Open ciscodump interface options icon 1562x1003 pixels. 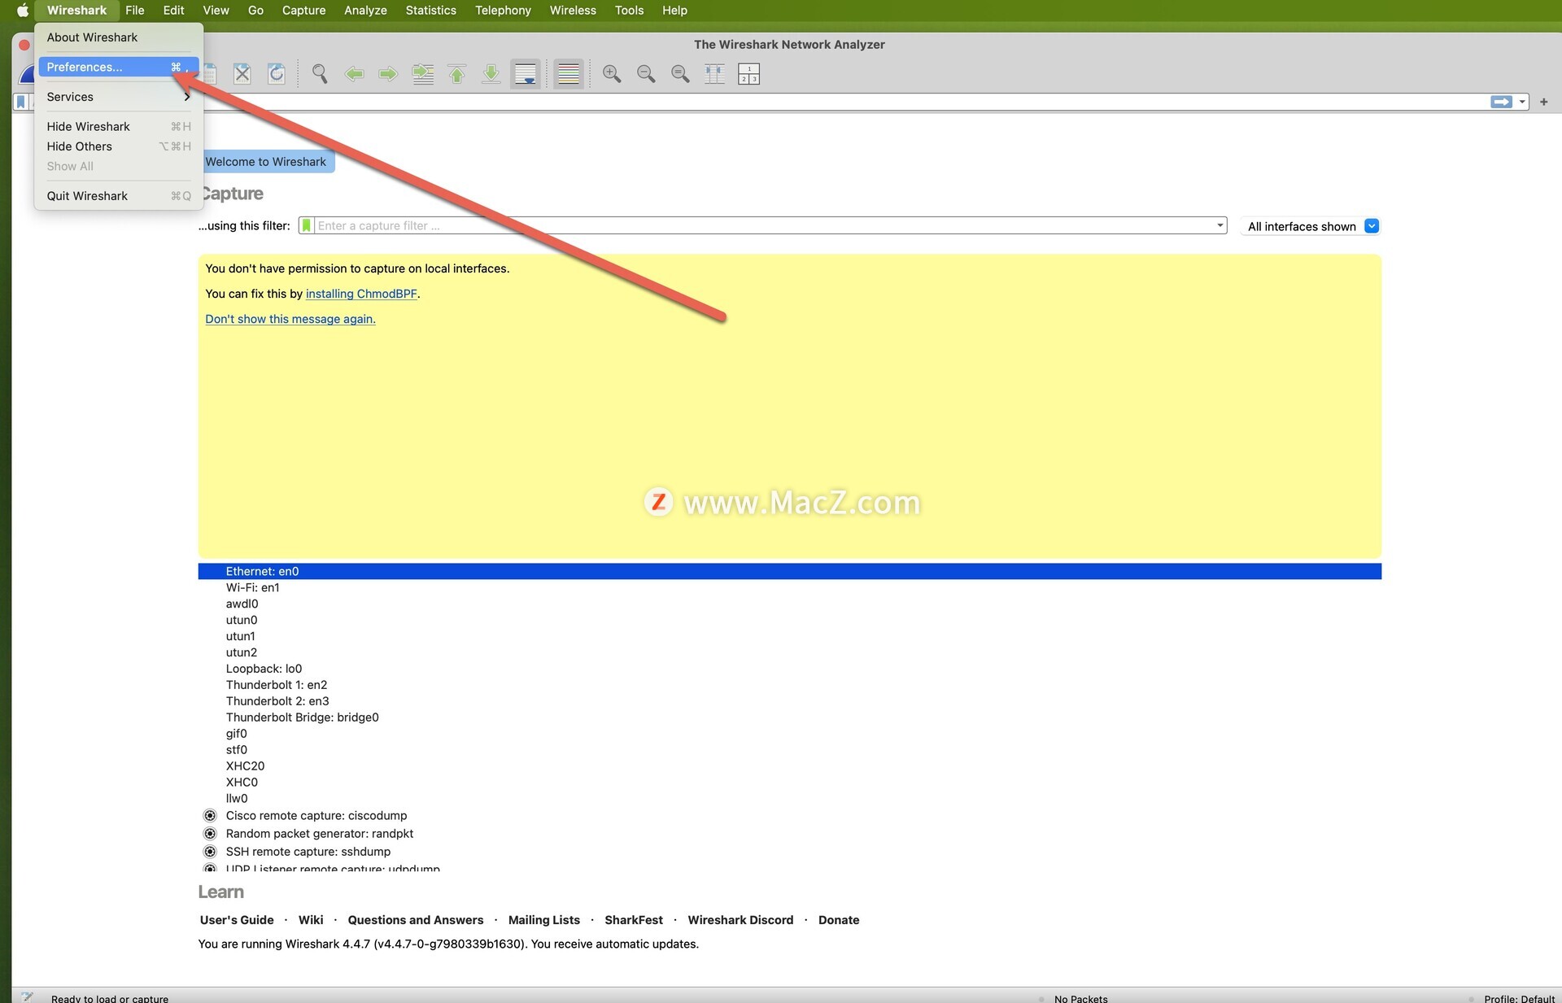click(210, 816)
